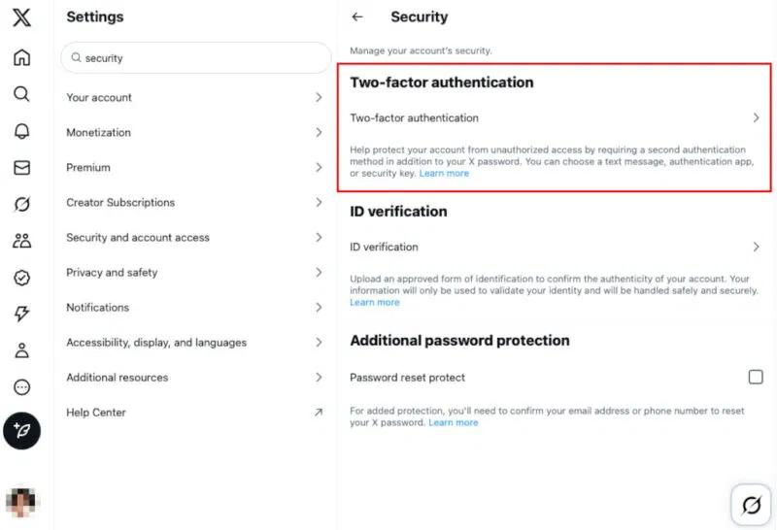
Task: Open Messages envelope icon
Action: coord(21,167)
